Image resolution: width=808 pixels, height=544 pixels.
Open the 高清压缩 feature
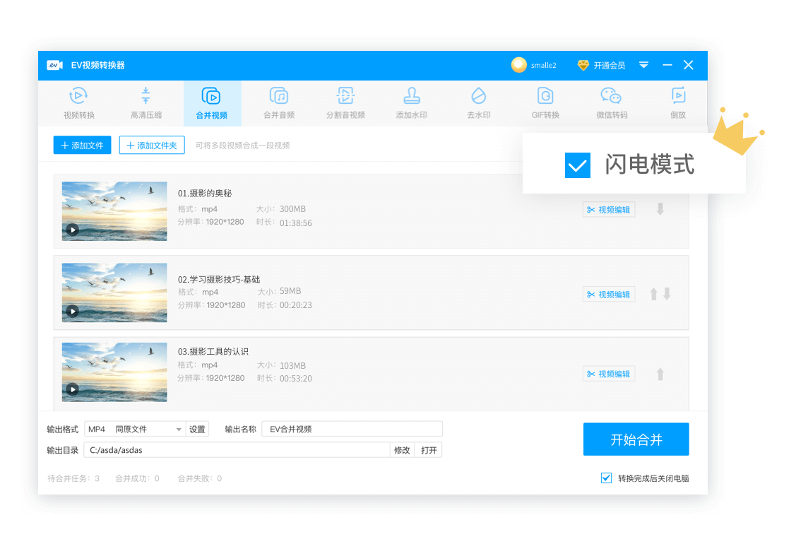145,102
